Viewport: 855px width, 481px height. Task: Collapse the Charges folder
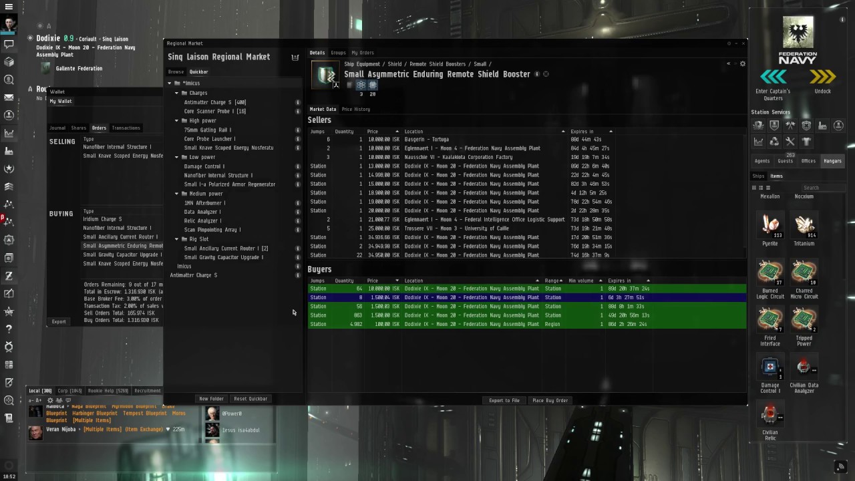176,93
